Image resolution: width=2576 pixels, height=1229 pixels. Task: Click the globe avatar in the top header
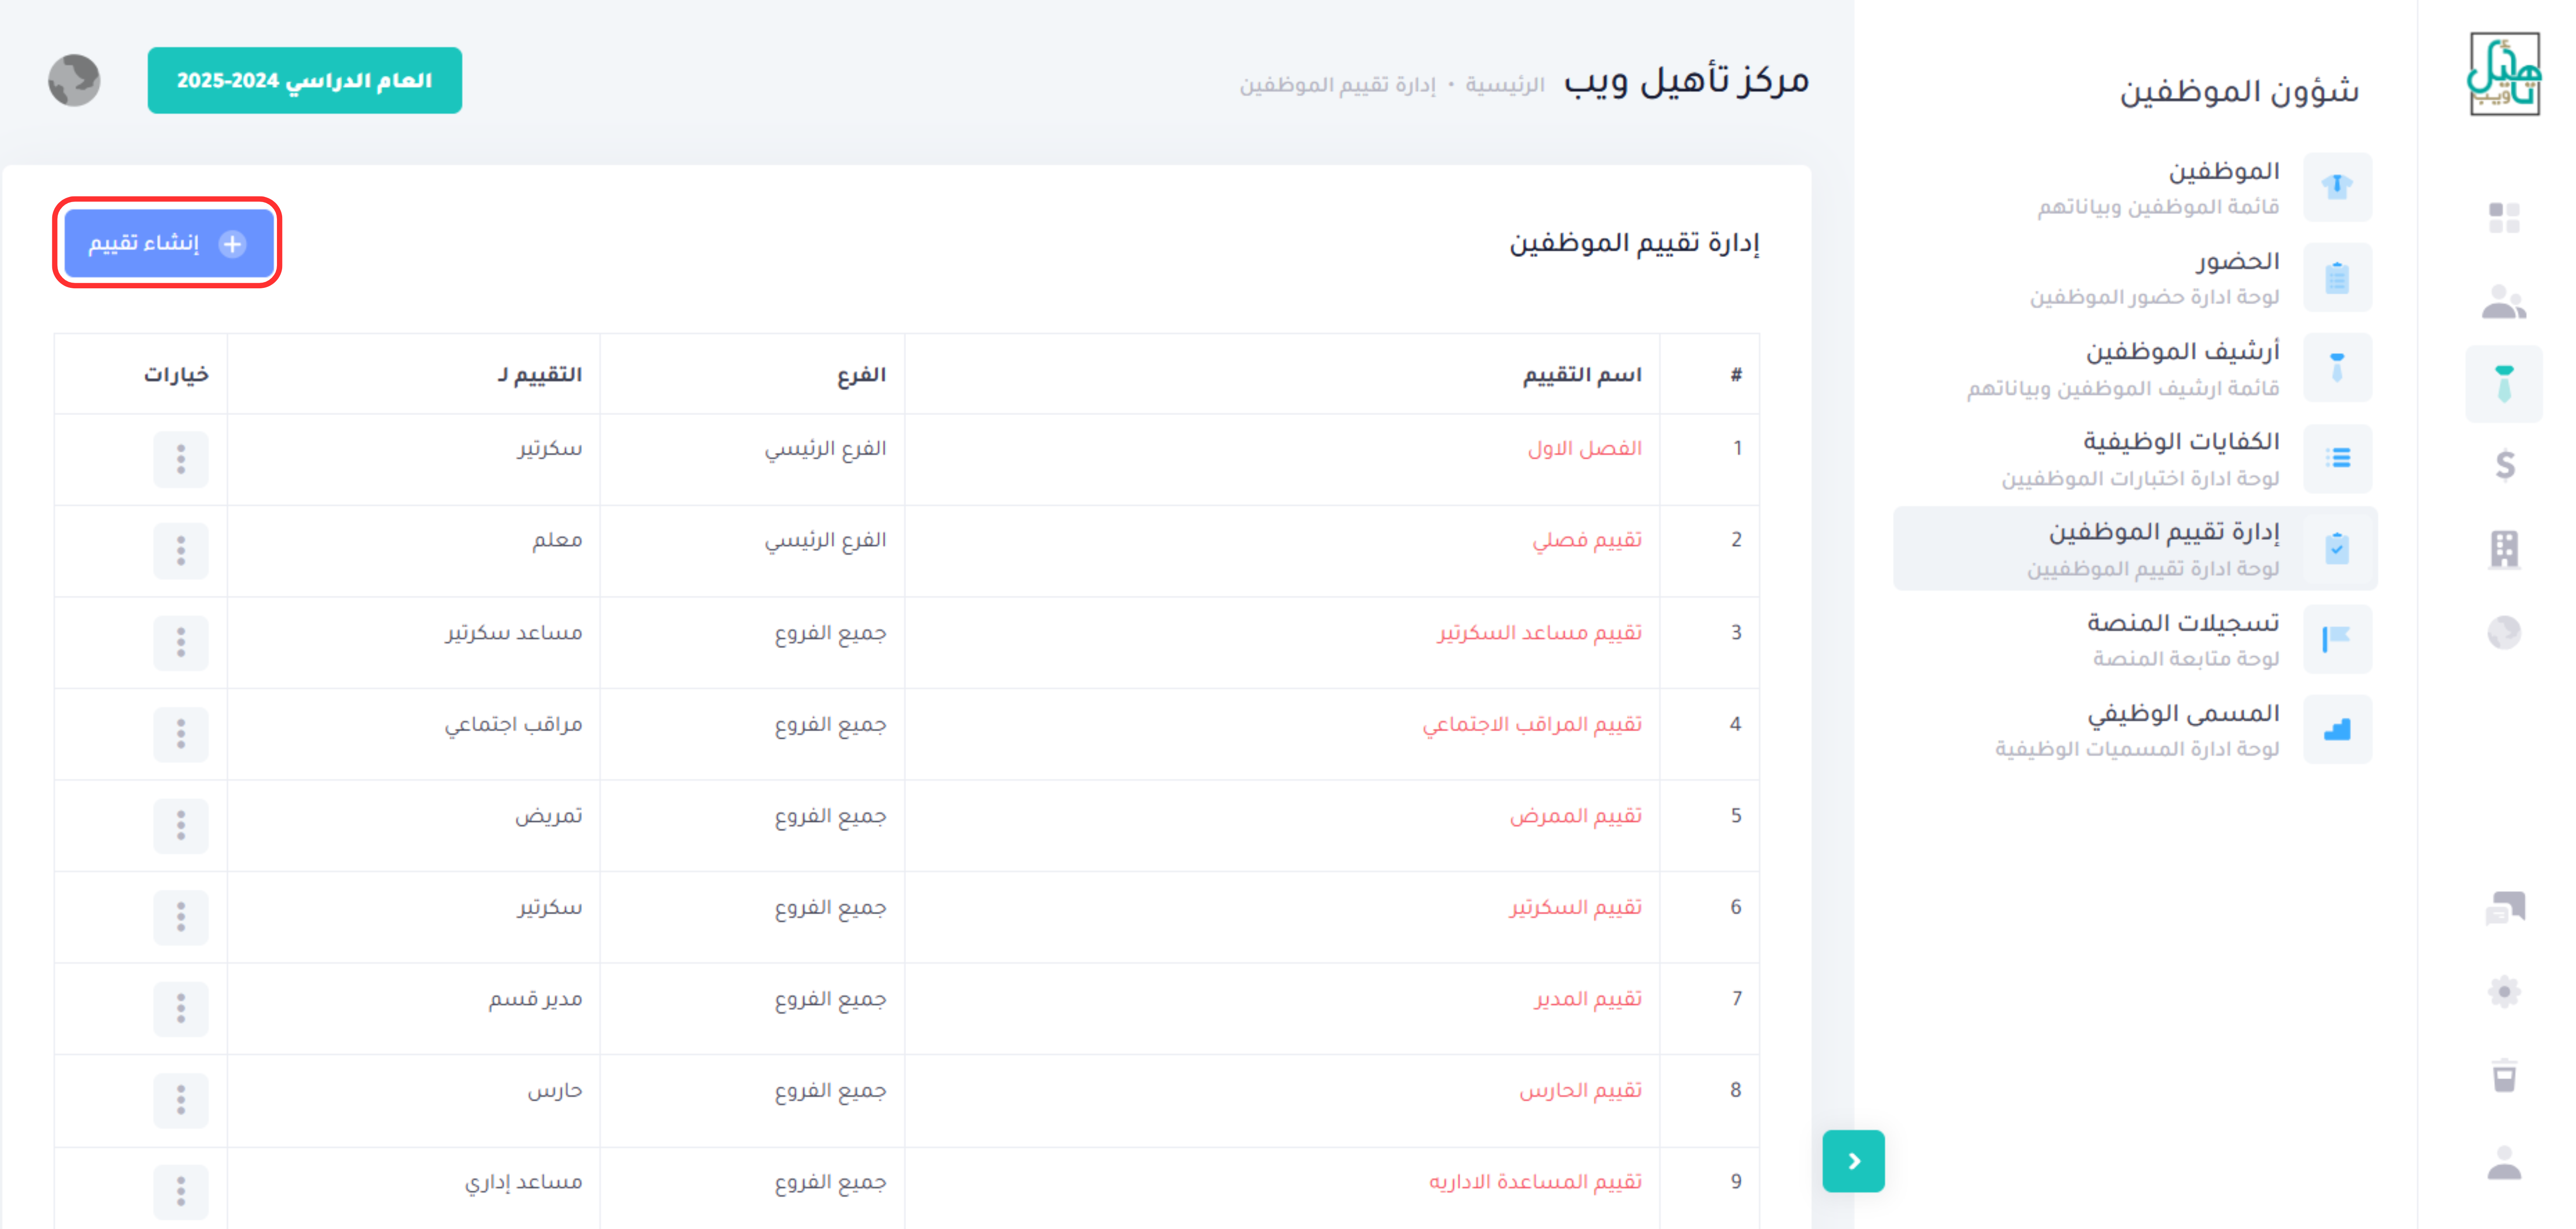74,80
